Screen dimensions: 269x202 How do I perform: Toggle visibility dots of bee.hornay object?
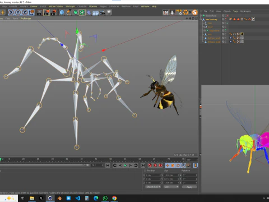(226, 19)
